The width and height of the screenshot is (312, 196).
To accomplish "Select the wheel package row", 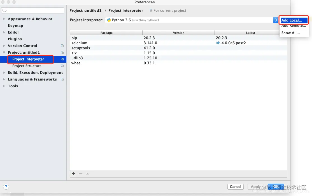I will (178, 63).
